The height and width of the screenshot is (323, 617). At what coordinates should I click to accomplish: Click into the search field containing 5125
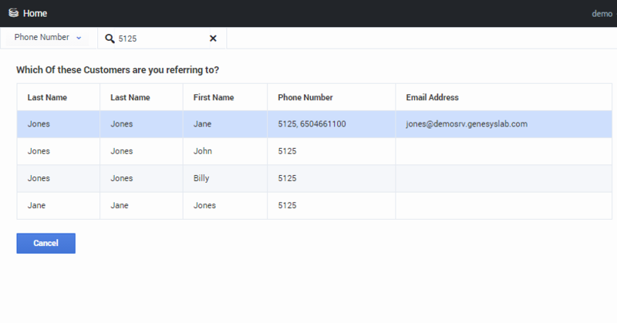point(161,39)
